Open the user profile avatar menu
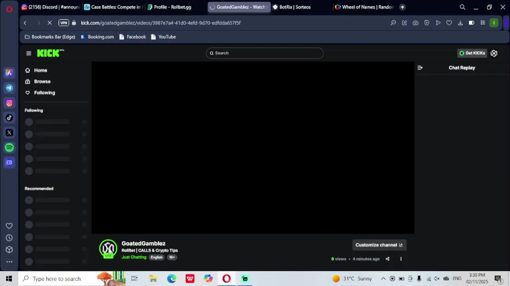 [494, 53]
